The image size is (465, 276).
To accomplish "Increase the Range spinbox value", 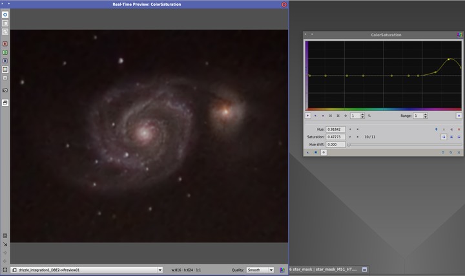I will pos(426,114).
